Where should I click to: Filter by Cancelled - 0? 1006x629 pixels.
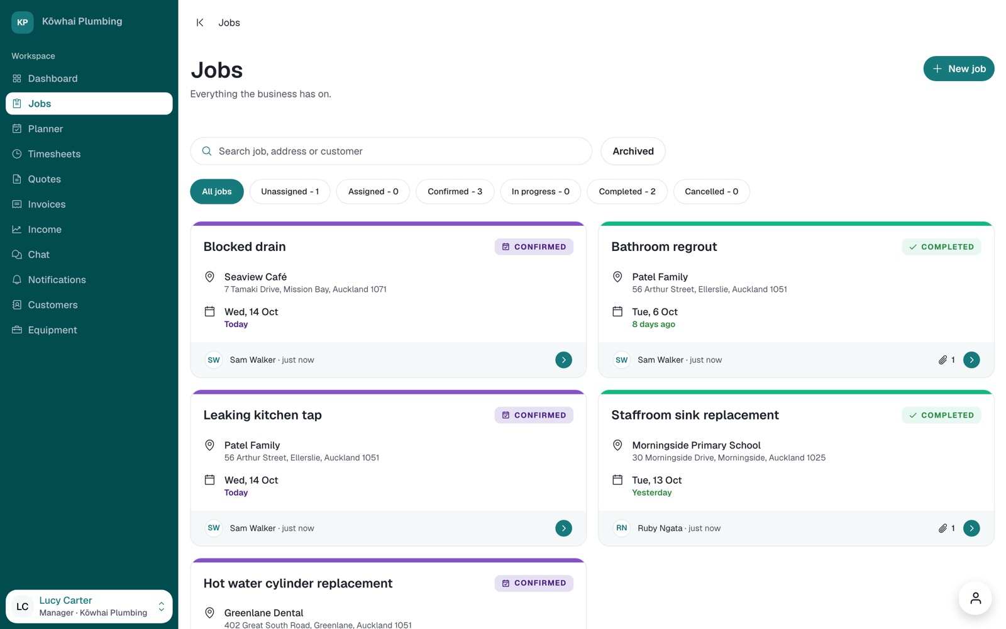click(x=711, y=192)
